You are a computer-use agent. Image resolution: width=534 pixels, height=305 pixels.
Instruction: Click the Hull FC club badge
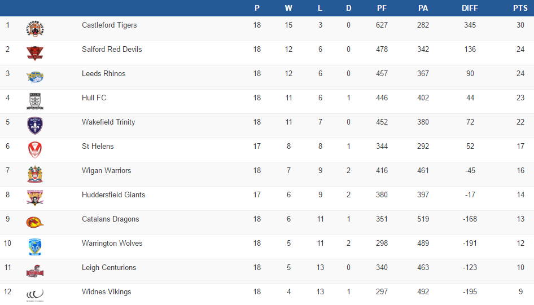click(x=35, y=101)
